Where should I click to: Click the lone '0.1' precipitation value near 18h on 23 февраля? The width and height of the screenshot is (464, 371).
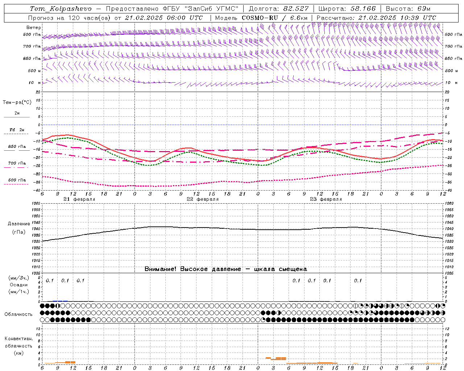358,280
